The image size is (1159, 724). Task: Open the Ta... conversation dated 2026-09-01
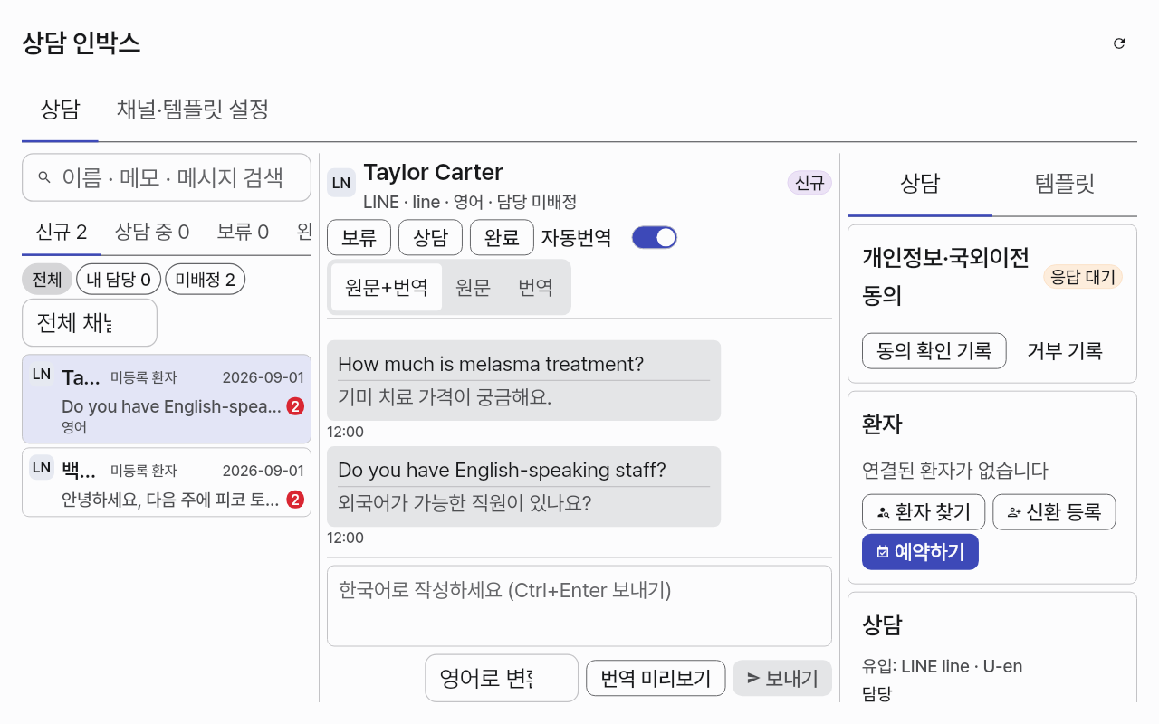click(167, 399)
